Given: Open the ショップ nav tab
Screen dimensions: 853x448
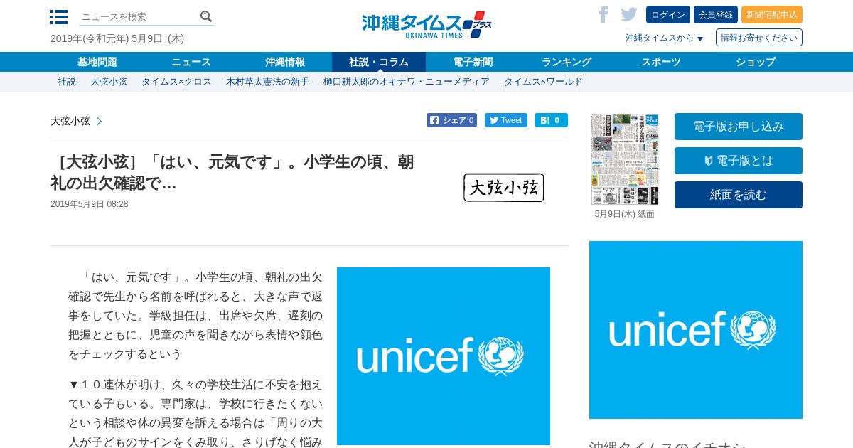Looking at the screenshot, I should 756,62.
